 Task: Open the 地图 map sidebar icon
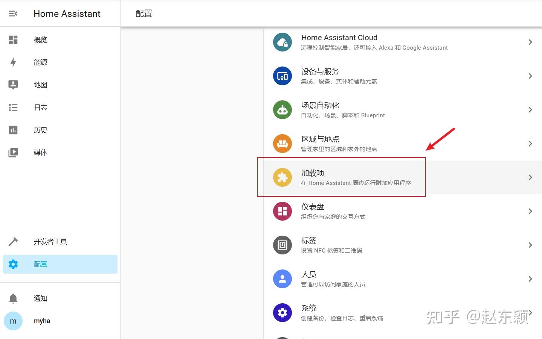point(13,85)
